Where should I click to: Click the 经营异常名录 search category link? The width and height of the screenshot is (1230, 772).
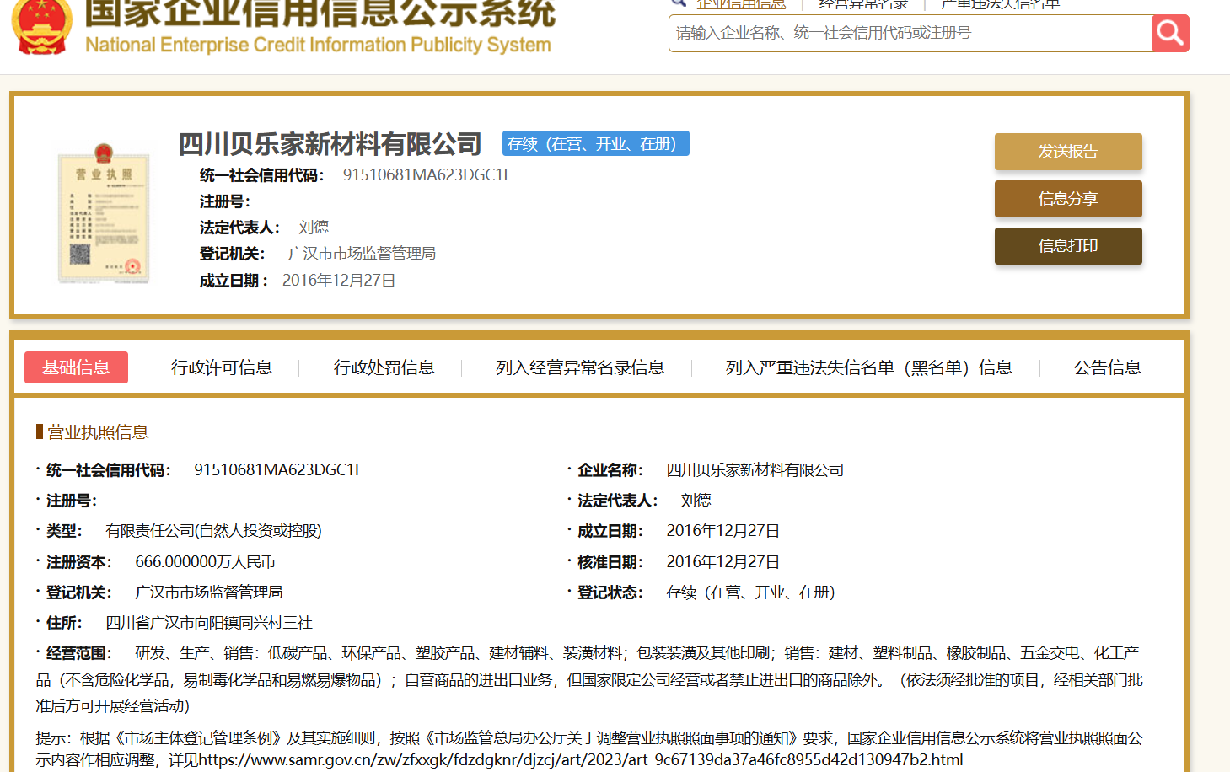[x=864, y=4]
